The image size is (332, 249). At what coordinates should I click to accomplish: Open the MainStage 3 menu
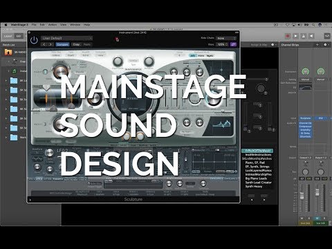[x=19, y=25]
